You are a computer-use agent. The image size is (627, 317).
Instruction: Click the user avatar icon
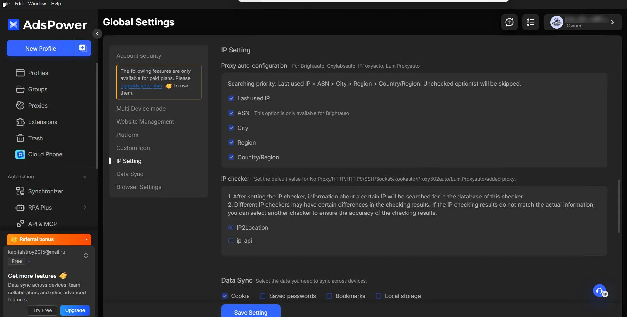(556, 22)
